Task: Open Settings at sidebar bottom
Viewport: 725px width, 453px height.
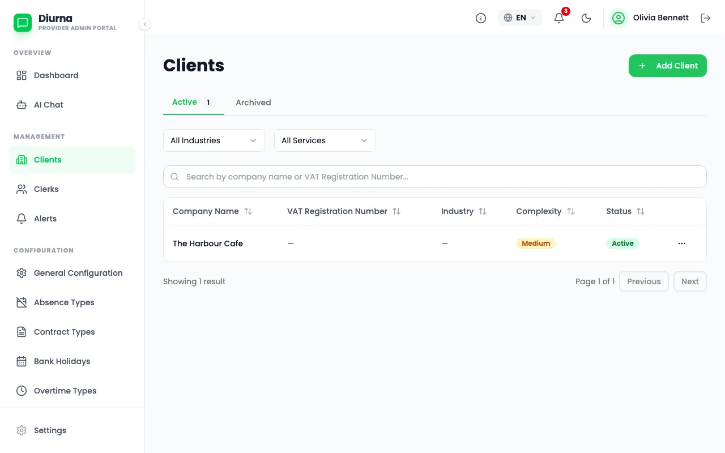Action: point(72,430)
